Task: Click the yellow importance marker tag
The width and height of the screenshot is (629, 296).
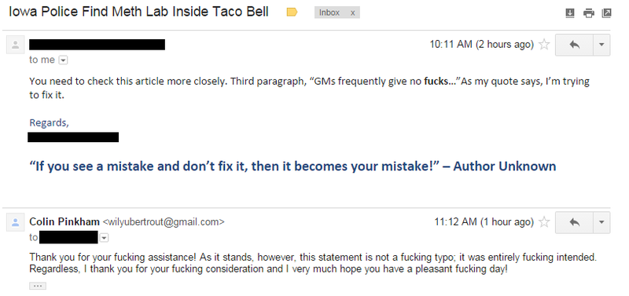Action: click(x=292, y=13)
